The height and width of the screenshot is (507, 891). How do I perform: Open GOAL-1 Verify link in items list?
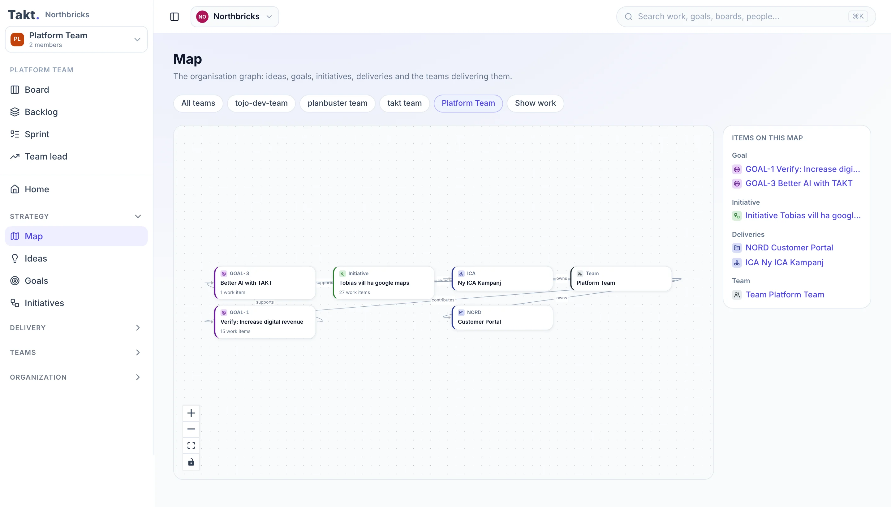(796, 169)
